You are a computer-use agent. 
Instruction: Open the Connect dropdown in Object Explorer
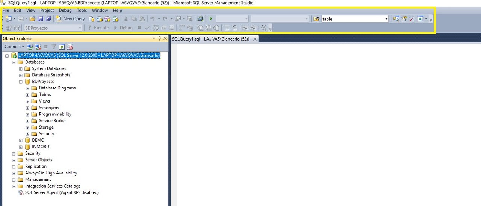[15, 47]
